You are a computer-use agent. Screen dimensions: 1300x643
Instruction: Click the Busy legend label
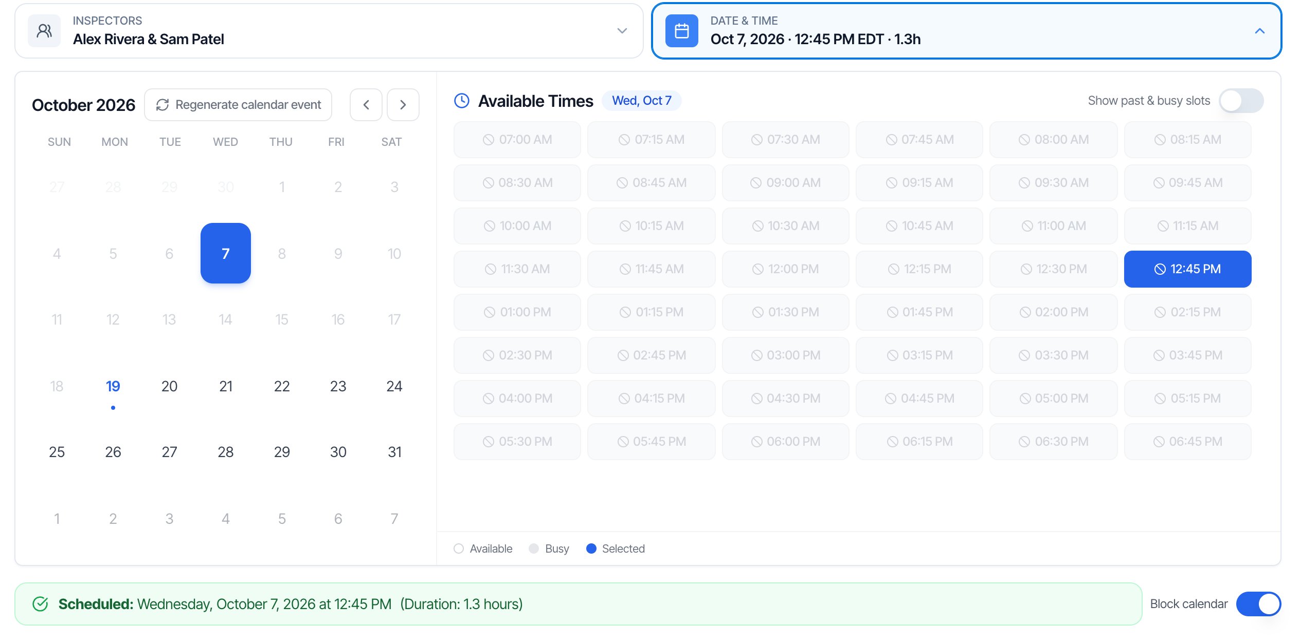point(557,549)
